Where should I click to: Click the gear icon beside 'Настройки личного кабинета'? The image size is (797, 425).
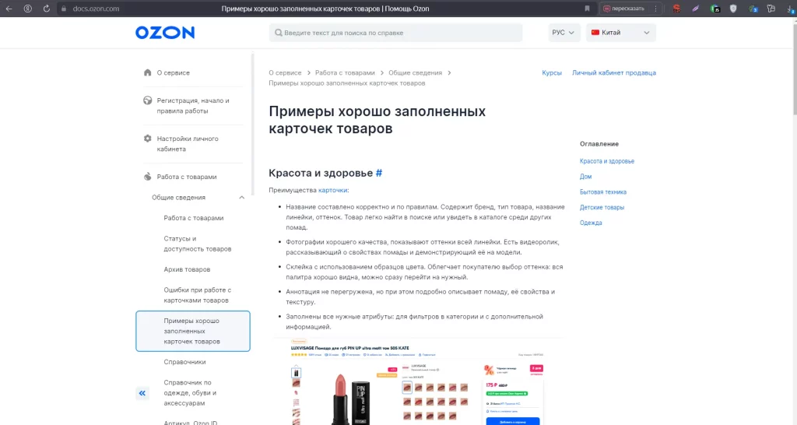pos(147,139)
